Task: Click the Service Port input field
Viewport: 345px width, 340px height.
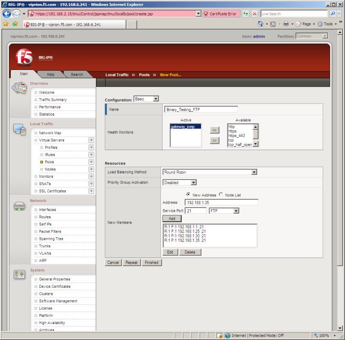Action: coord(196,211)
